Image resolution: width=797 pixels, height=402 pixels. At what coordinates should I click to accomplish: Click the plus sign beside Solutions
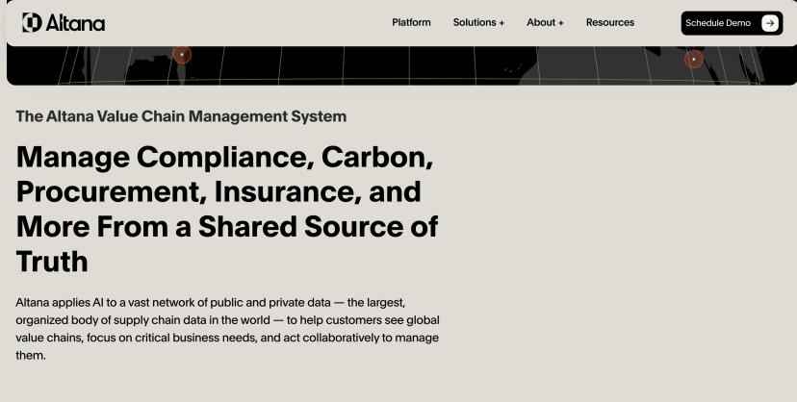[x=501, y=23]
